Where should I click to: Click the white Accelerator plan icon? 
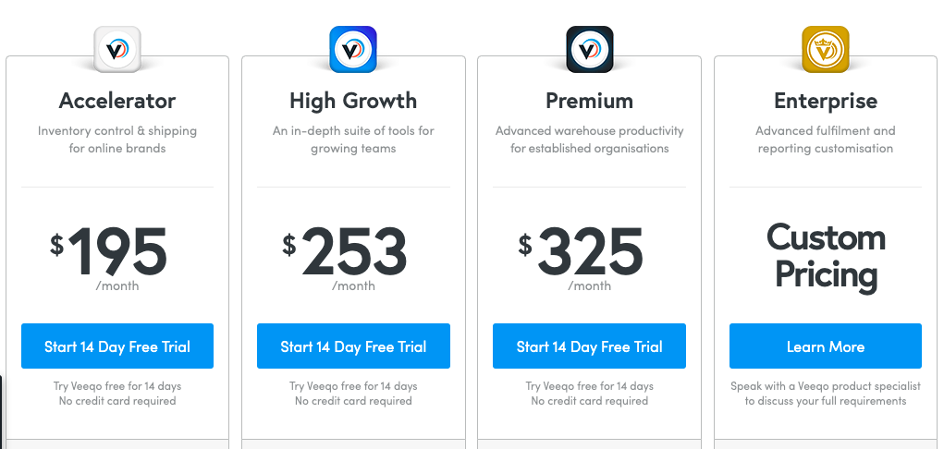(117, 49)
